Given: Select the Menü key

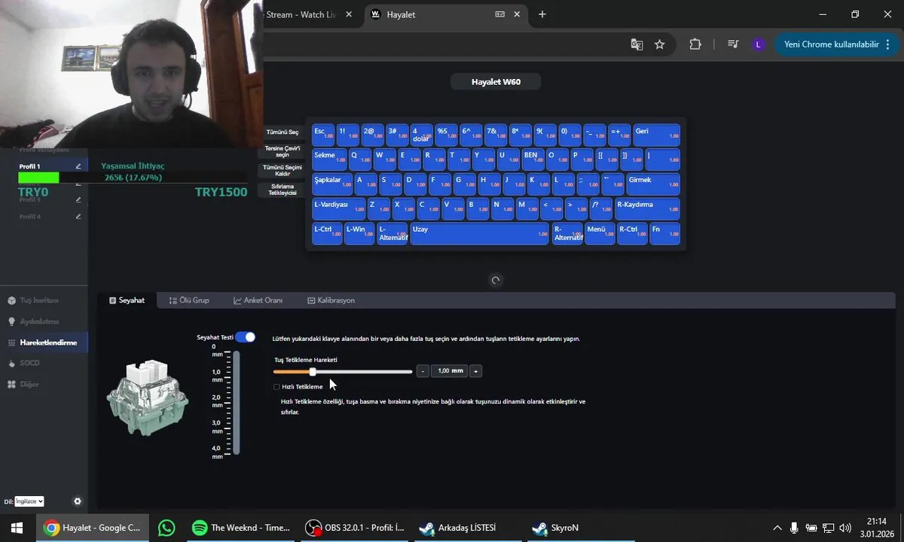Looking at the screenshot, I should (600, 233).
